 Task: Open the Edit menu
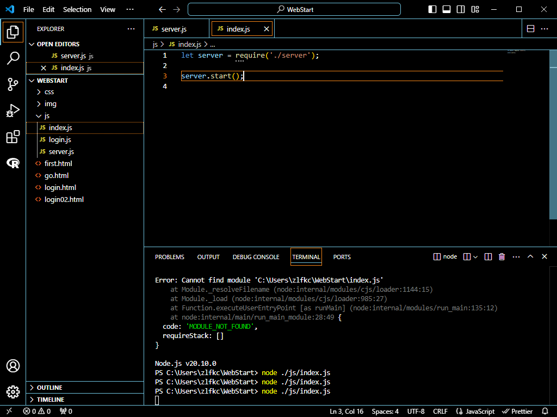tap(48, 10)
